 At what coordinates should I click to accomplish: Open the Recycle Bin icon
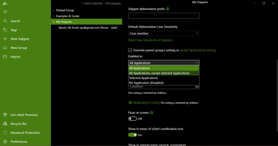5,124
